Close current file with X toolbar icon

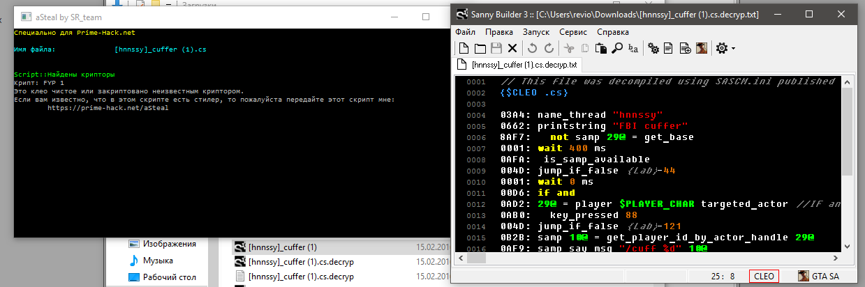[x=512, y=48]
